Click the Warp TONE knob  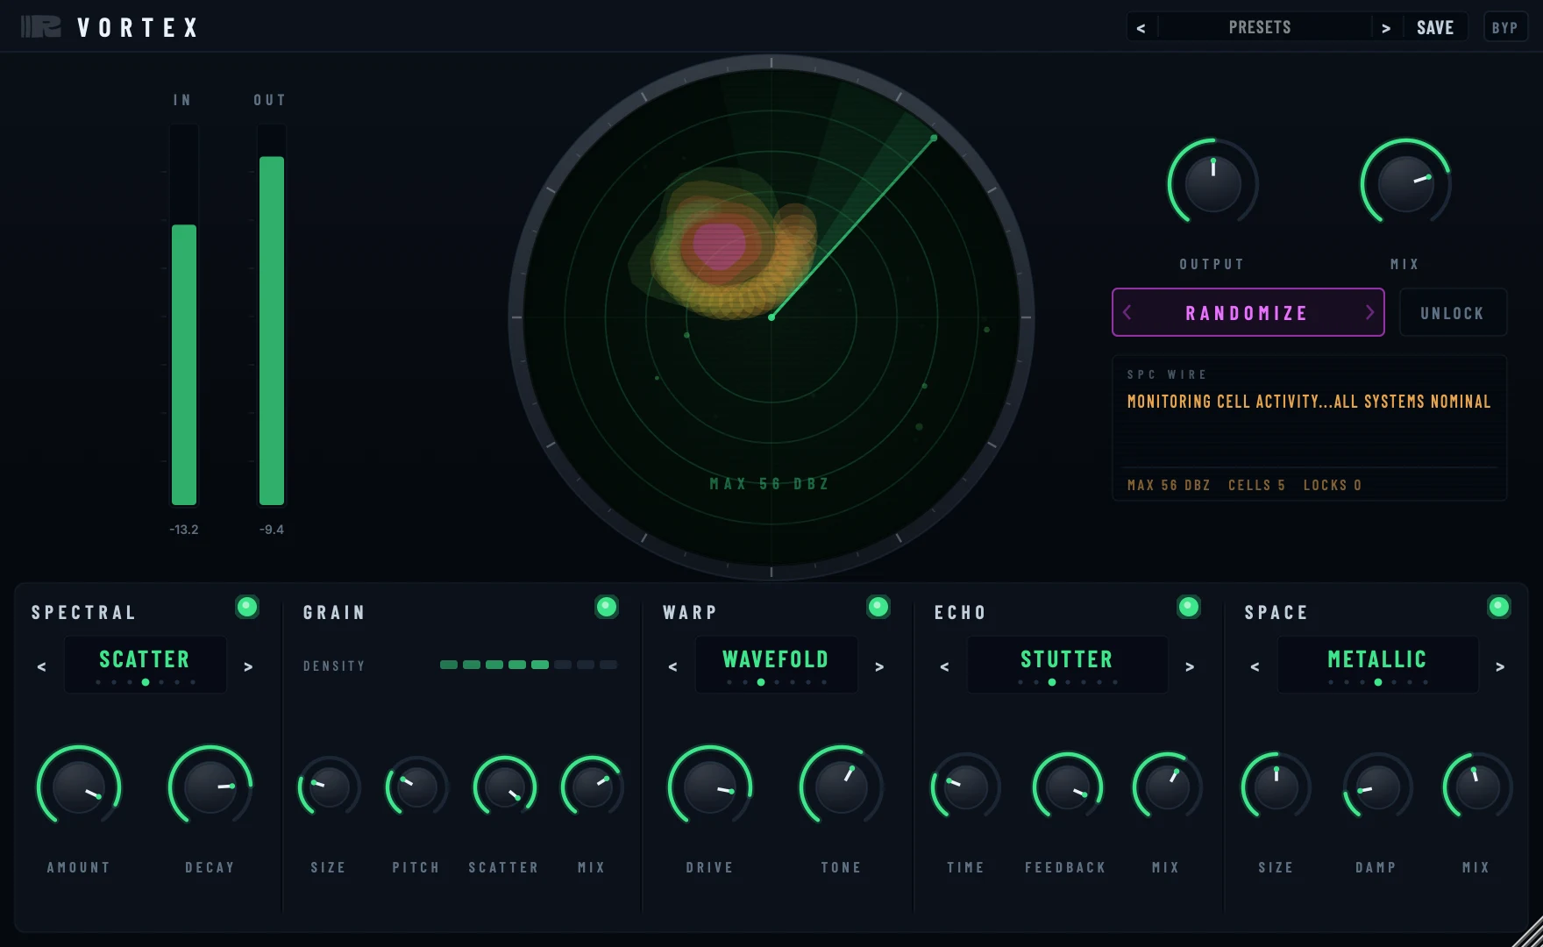[x=842, y=787]
